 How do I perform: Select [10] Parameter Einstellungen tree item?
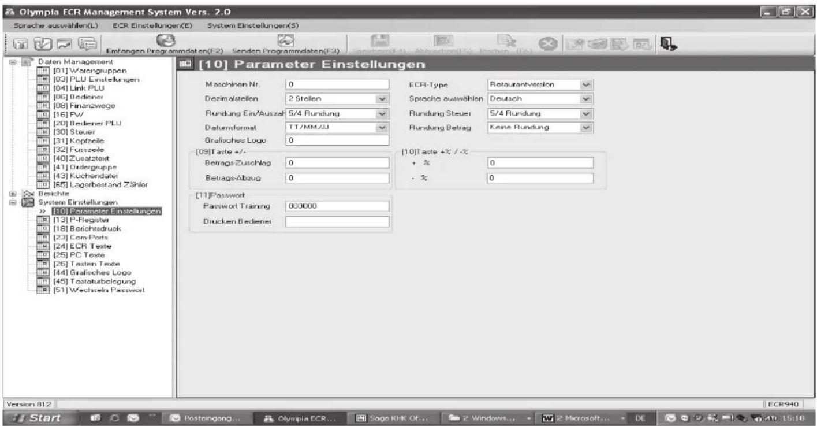(107, 210)
